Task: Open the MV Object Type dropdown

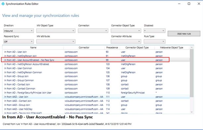Action: (56, 31)
